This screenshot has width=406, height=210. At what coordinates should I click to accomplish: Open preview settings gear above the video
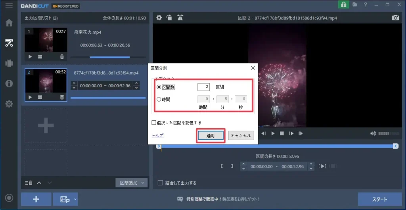159,17
